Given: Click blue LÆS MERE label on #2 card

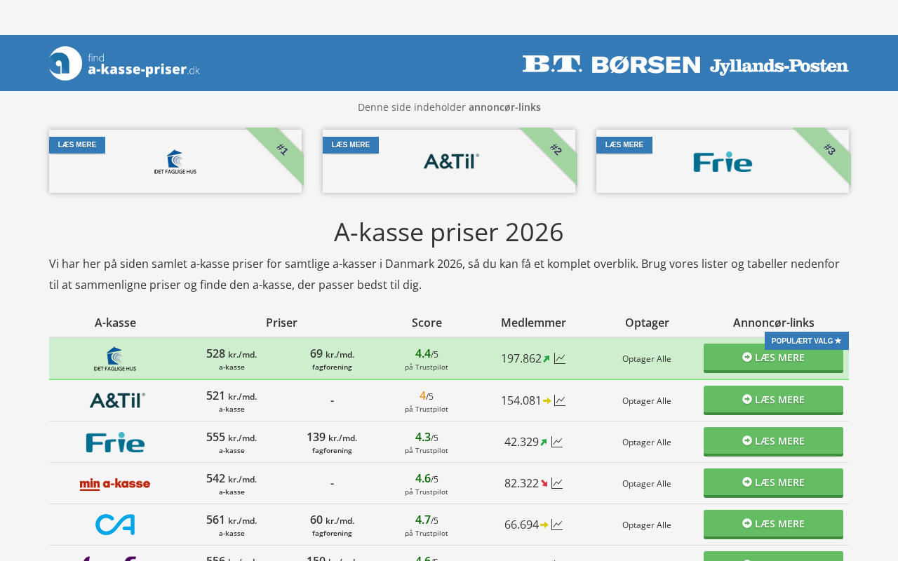Looking at the screenshot, I should (351, 145).
